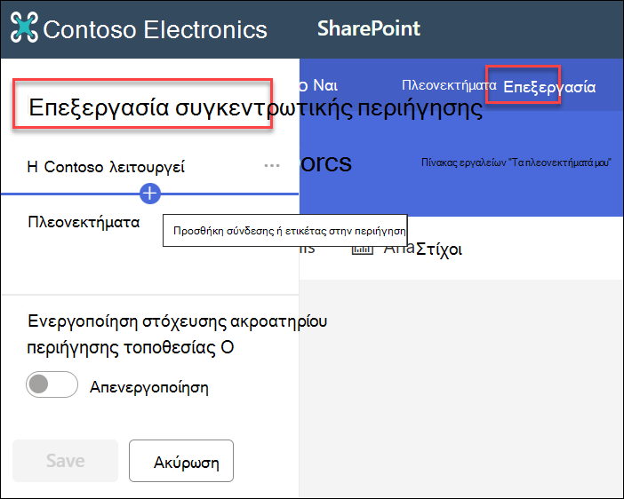
Task: Select the Η Contoso λειτουργεί navigation entry
Action: (x=106, y=167)
